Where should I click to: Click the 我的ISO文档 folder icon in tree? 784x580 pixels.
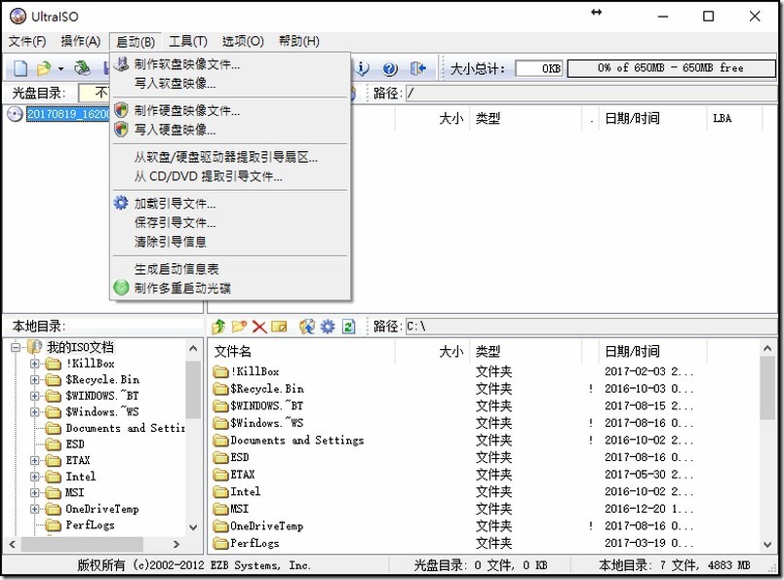(34, 346)
